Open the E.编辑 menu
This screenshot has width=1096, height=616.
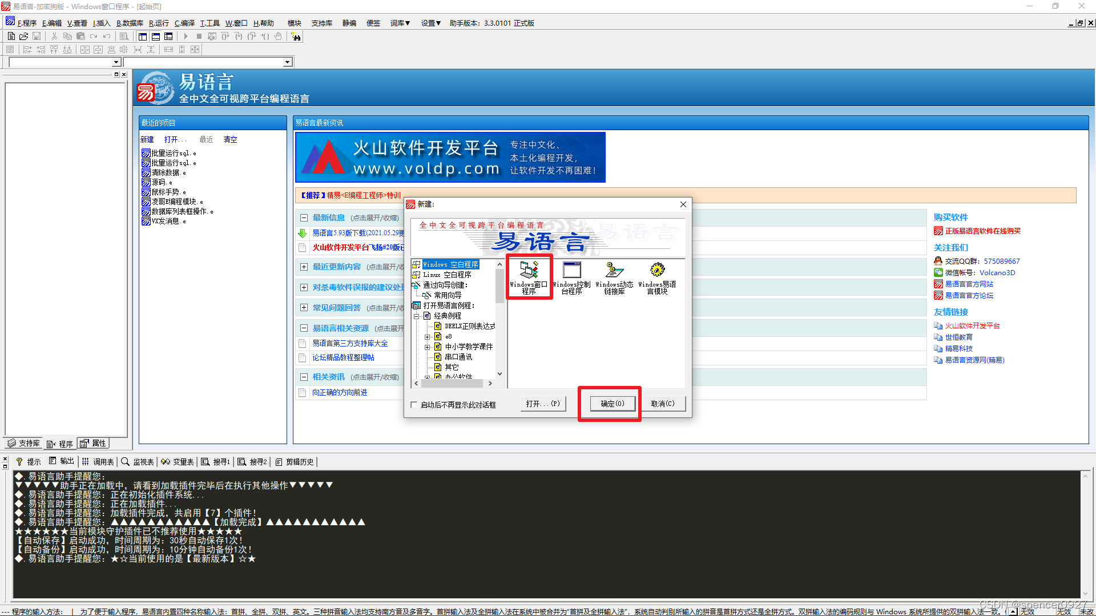click(52, 23)
